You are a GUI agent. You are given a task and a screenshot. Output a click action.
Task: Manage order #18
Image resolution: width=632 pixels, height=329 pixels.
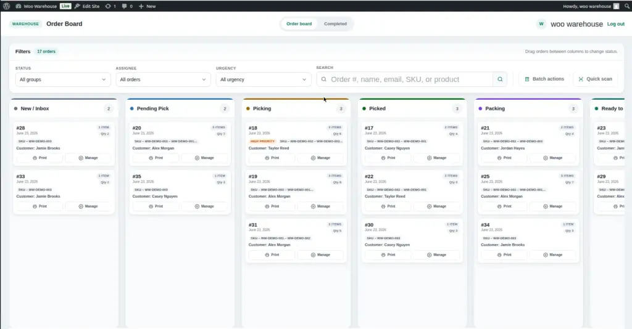320,158
